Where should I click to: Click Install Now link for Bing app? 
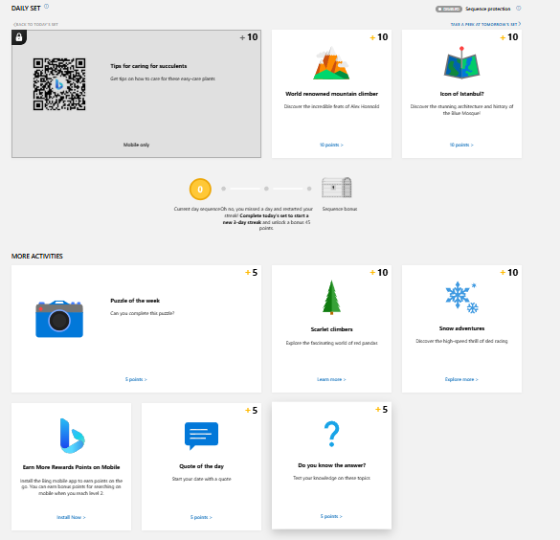click(x=71, y=517)
